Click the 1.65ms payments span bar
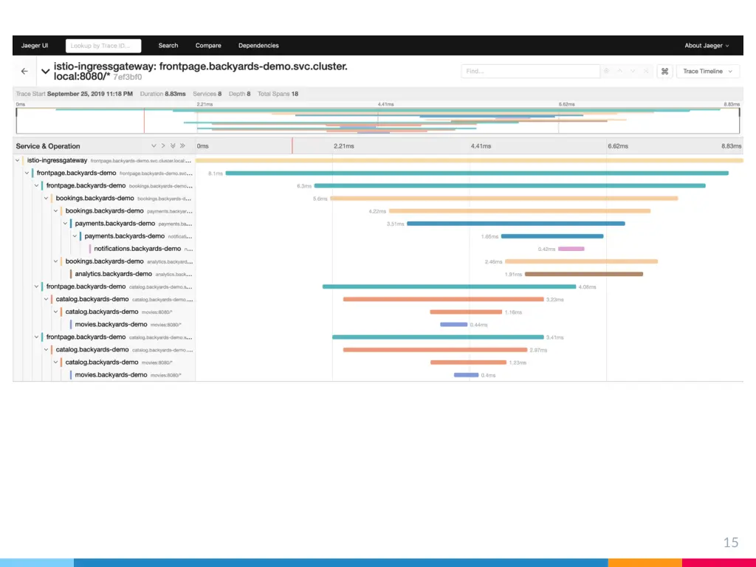756x567 pixels. pos(552,236)
